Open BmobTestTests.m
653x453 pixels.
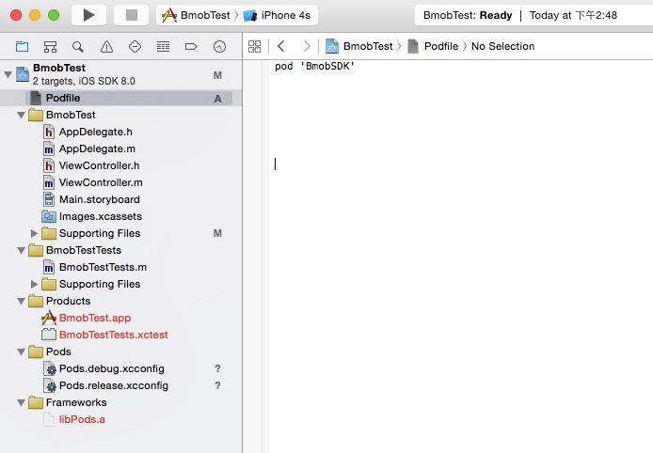tap(95, 267)
